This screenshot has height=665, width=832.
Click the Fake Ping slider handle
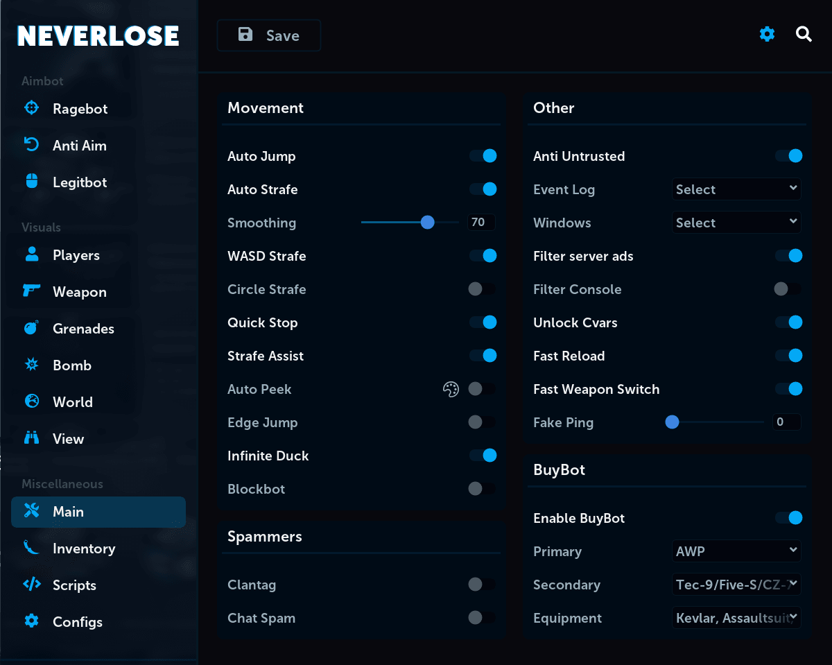coord(672,422)
